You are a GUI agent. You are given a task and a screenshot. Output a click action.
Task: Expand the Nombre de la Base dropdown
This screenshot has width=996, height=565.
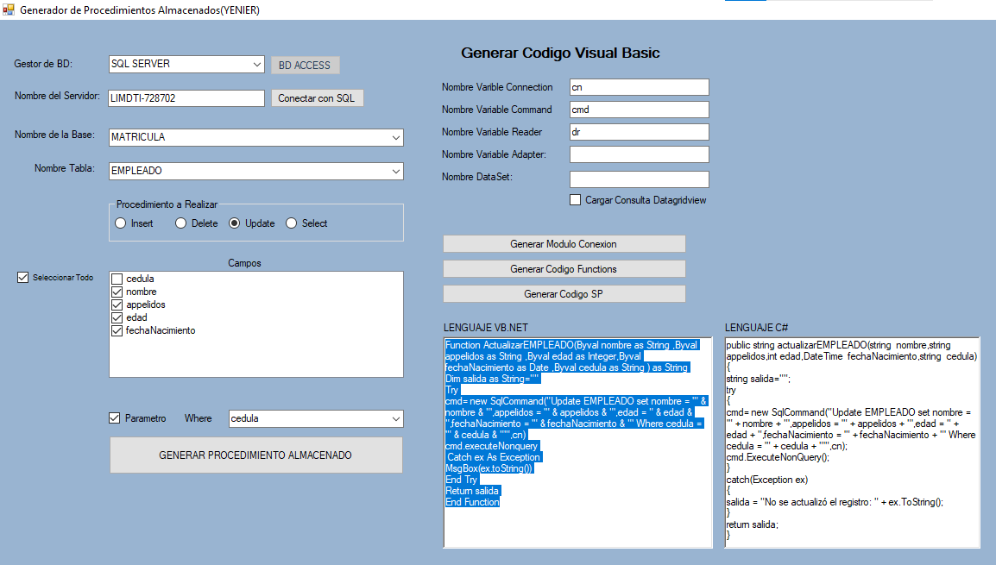coord(395,137)
